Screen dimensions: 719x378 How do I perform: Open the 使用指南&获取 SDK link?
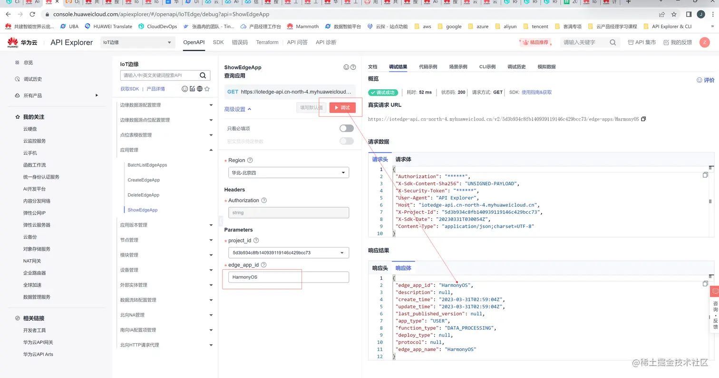(536, 92)
